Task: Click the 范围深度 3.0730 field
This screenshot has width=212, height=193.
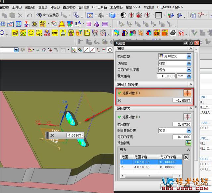Action: [182, 124]
